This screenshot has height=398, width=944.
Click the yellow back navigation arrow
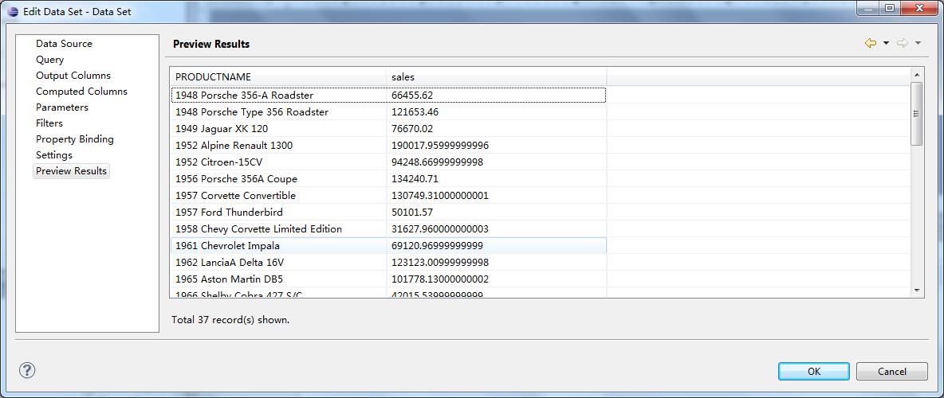tap(871, 43)
